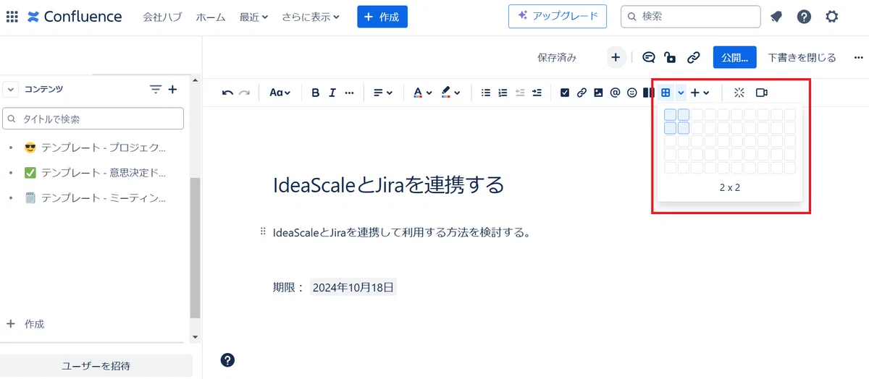Click the redo arrow
Screen dimensions: 869x379
(245, 93)
